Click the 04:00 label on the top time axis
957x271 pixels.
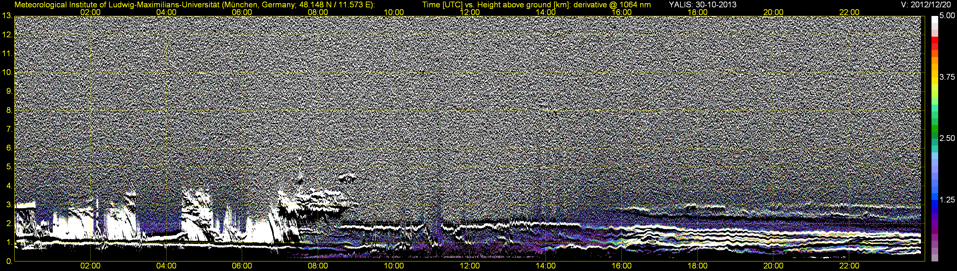pyautogui.click(x=167, y=12)
